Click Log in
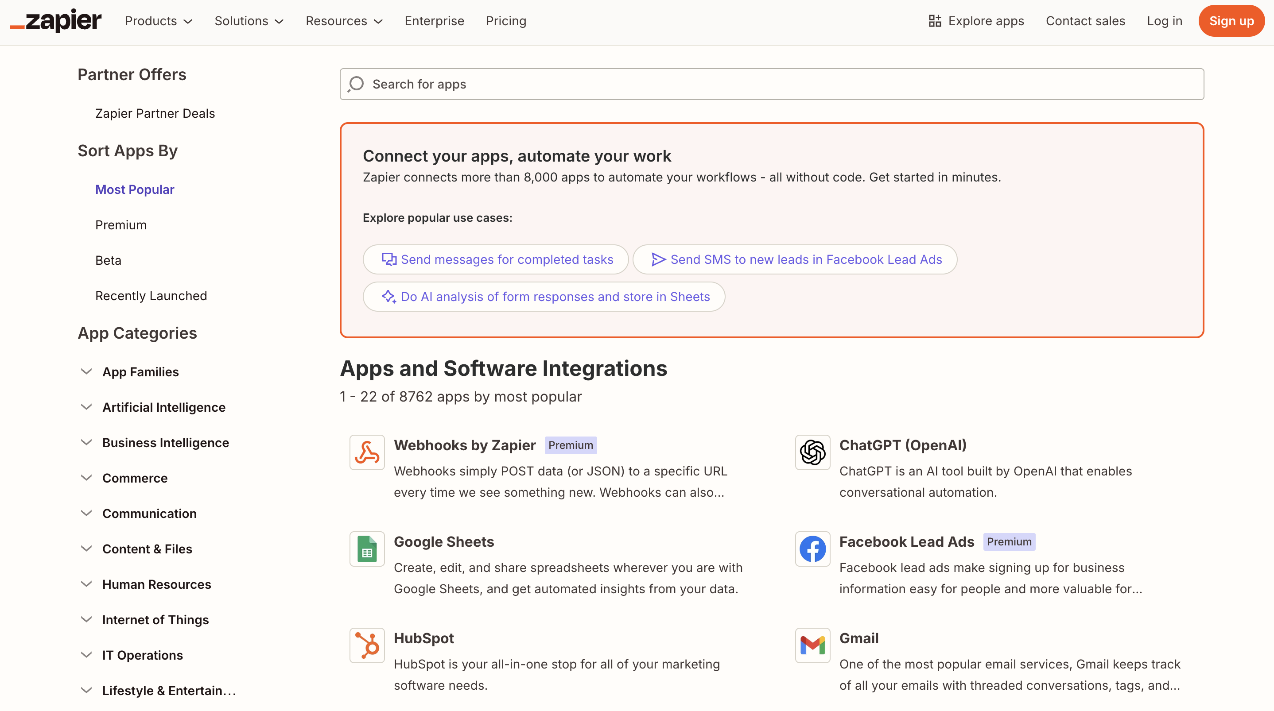1274x711 pixels. (1164, 21)
